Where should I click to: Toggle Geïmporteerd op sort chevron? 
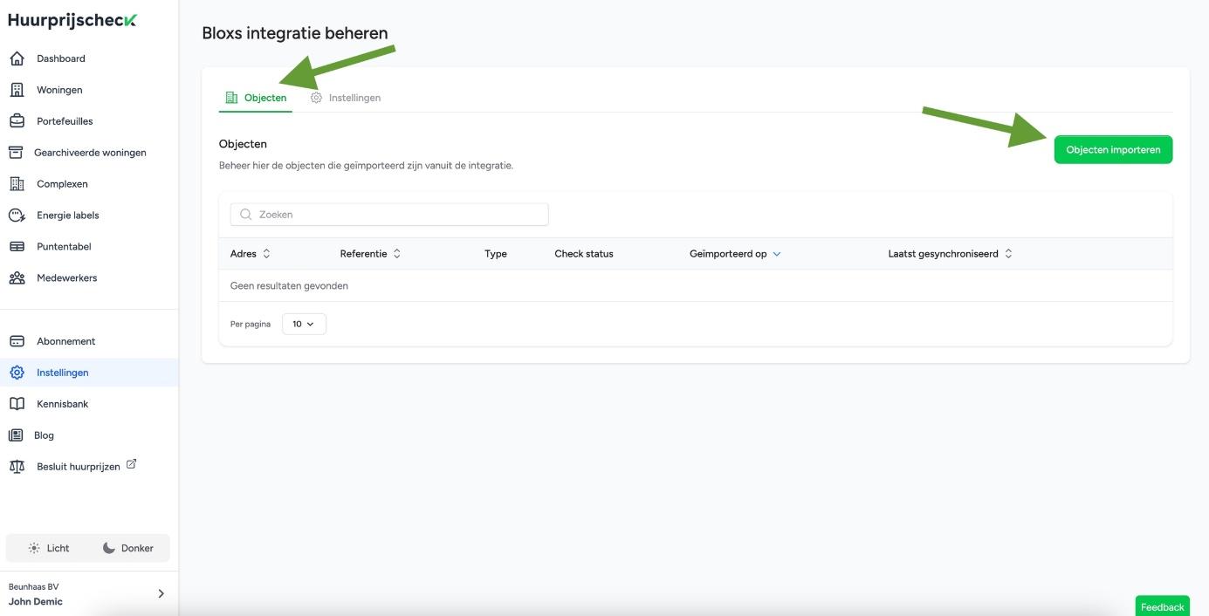click(x=777, y=254)
